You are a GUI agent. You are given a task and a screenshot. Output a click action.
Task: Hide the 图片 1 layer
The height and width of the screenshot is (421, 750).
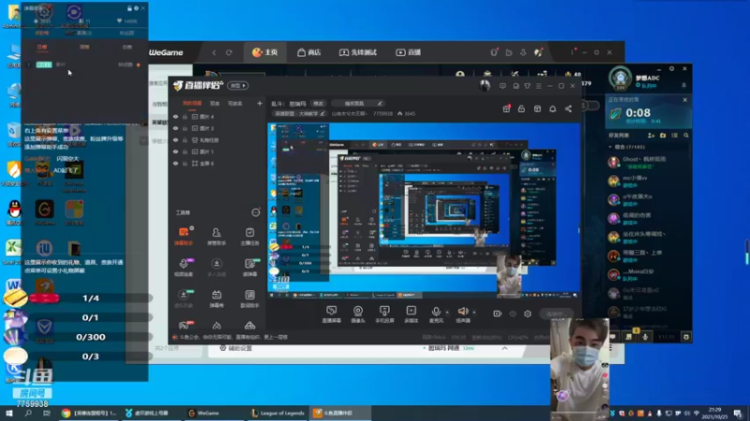[175, 152]
